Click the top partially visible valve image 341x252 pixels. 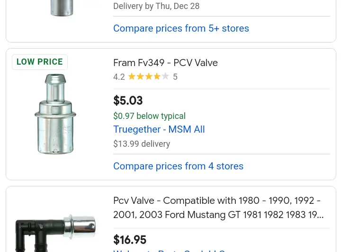pyautogui.click(x=62, y=8)
